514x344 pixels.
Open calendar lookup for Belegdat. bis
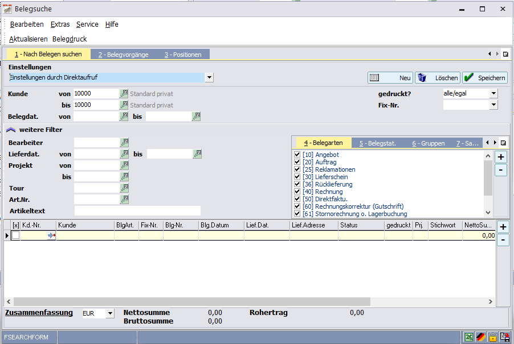[x=196, y=116]
